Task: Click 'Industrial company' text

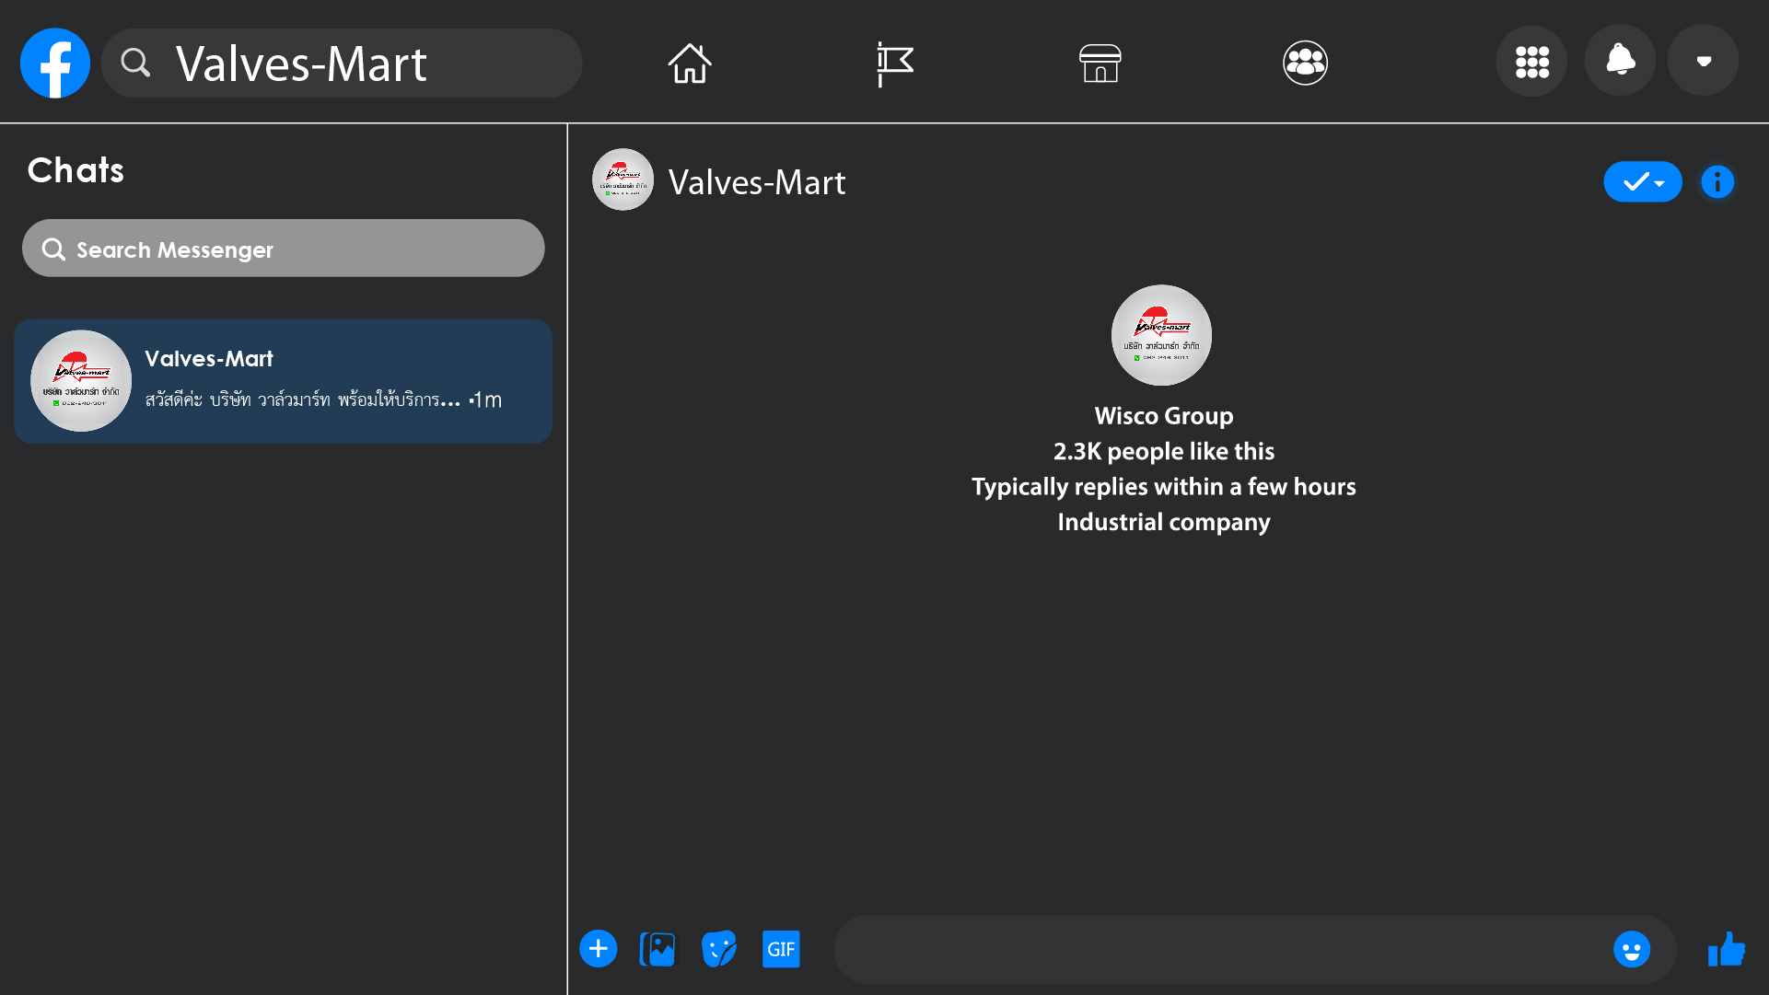Action: pyautogui.click(x=1164, y=522)
